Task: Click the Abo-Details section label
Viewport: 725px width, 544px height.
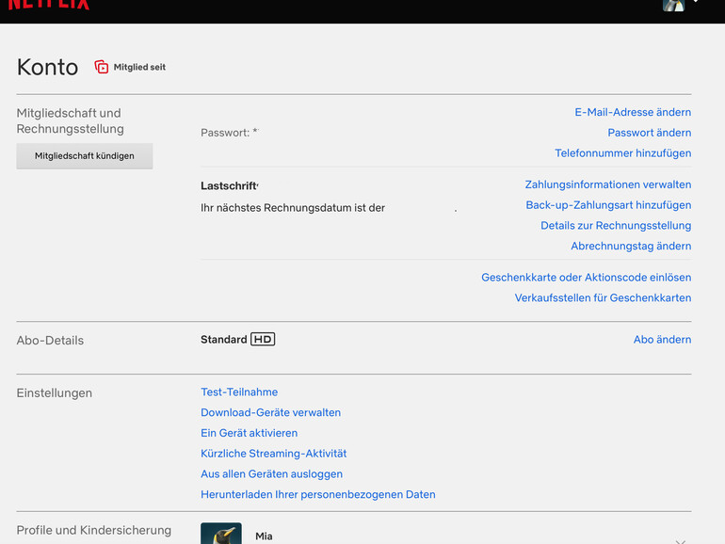Action: (51, 341)
